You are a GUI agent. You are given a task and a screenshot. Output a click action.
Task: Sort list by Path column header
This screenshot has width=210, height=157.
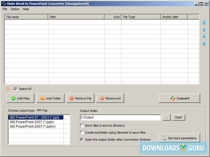(76, 17)
